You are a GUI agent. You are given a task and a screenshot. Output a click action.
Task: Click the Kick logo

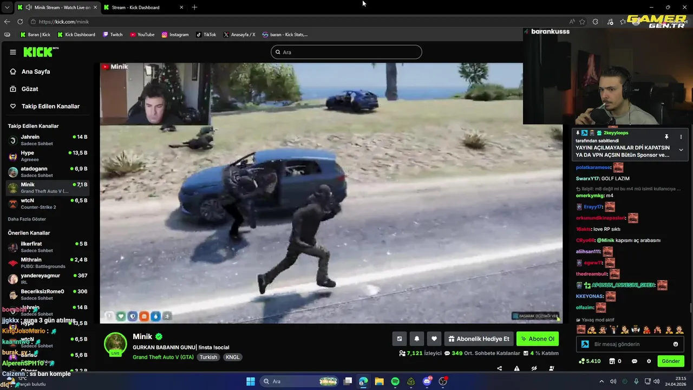(x=41, y=52)
